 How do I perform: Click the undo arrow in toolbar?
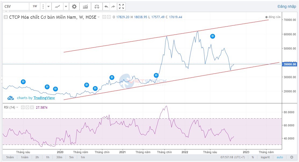tap(106, 6)
